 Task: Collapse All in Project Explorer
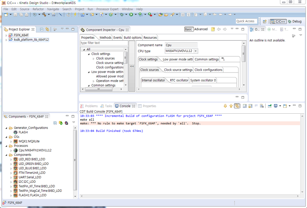pyautogui.click(x=41, y=29)
